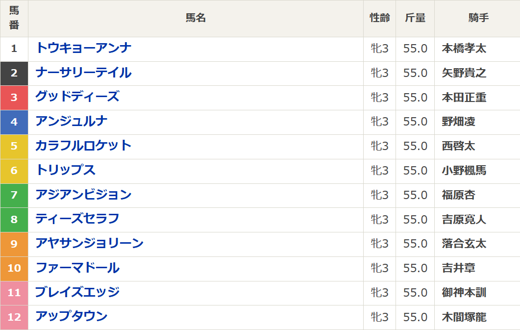This screenshot has height=330, width=520.
Task: Open ファーマドール horse page
Action: (x=77, y=268)
